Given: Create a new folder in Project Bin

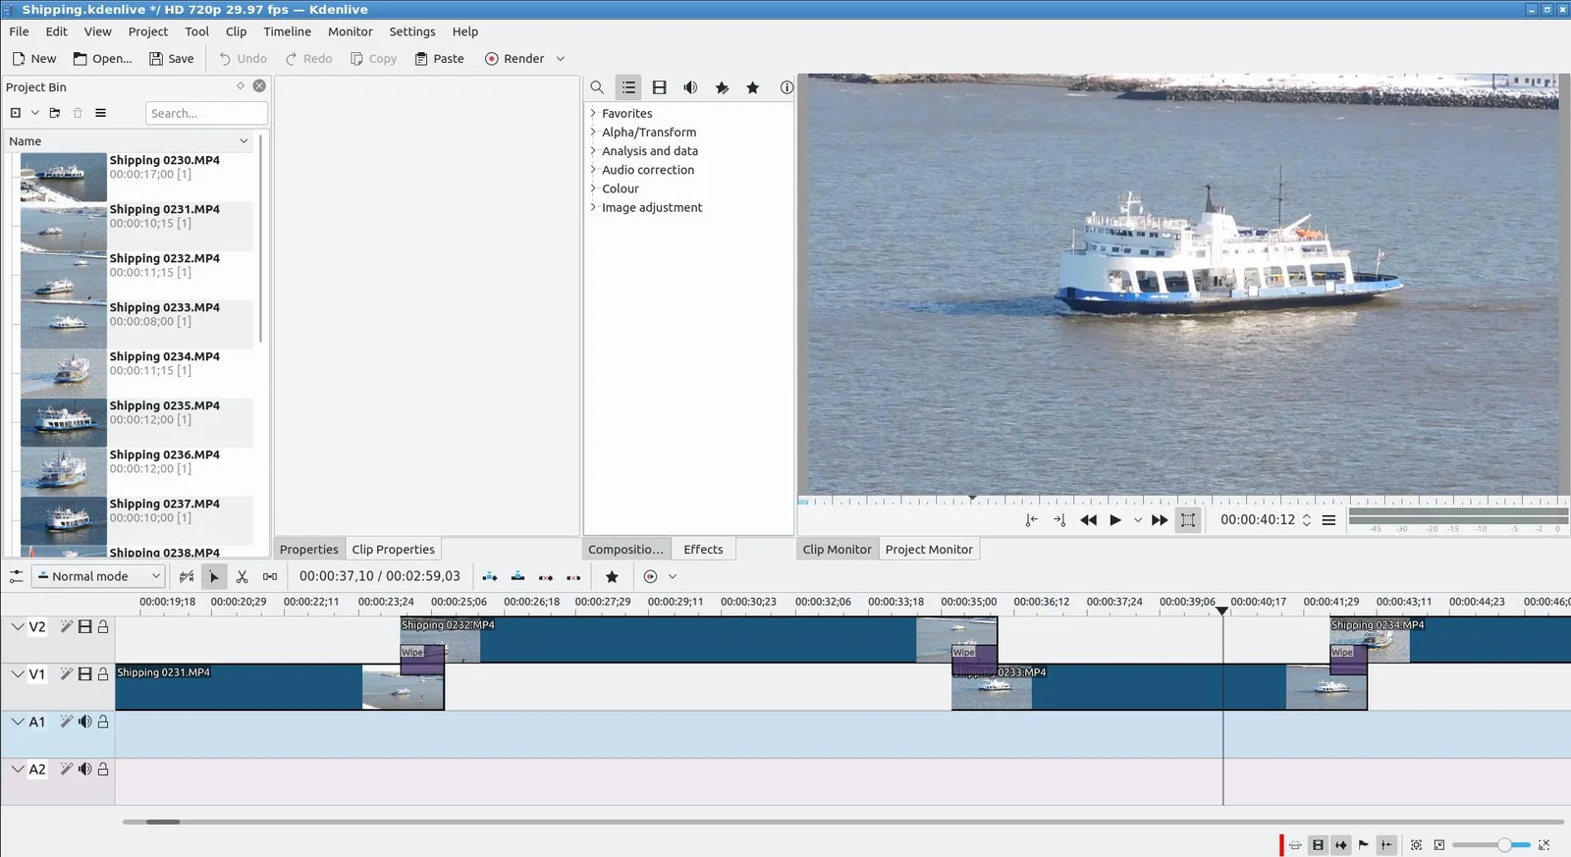Looking at the screenshot, I should pos(55,113).
